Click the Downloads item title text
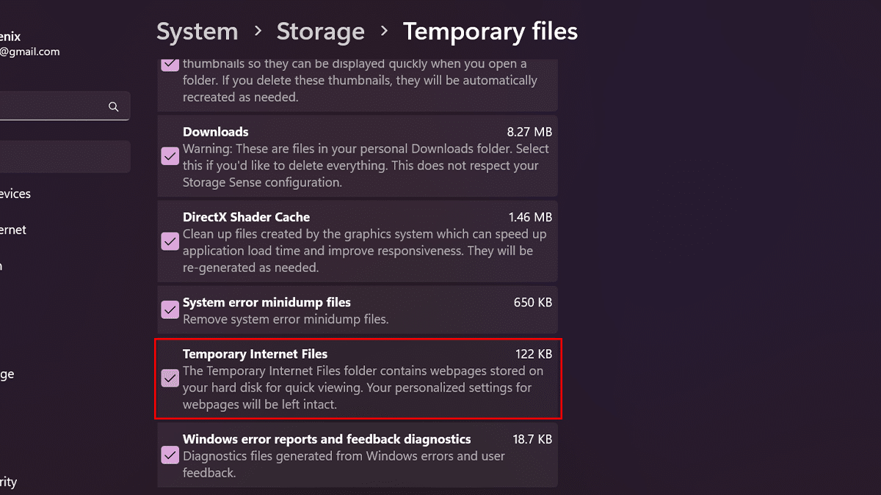 (215, 132)
